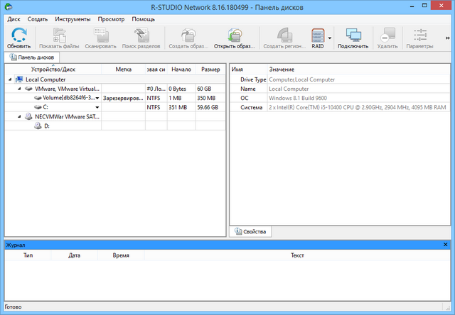Click the Поиск разделов toolbar icon

tap(141, 35)
